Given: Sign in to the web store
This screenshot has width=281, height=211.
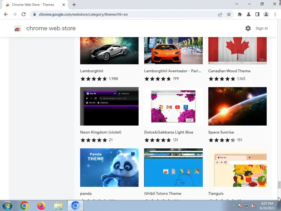Looking at the screenshot, I should (x=262, y=28).
